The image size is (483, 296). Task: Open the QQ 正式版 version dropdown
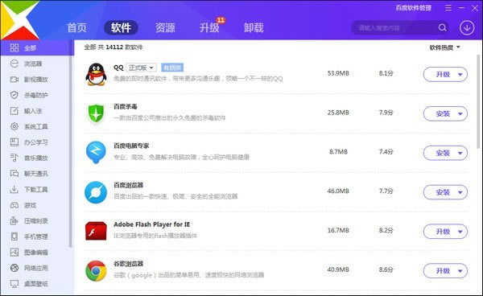141,68
